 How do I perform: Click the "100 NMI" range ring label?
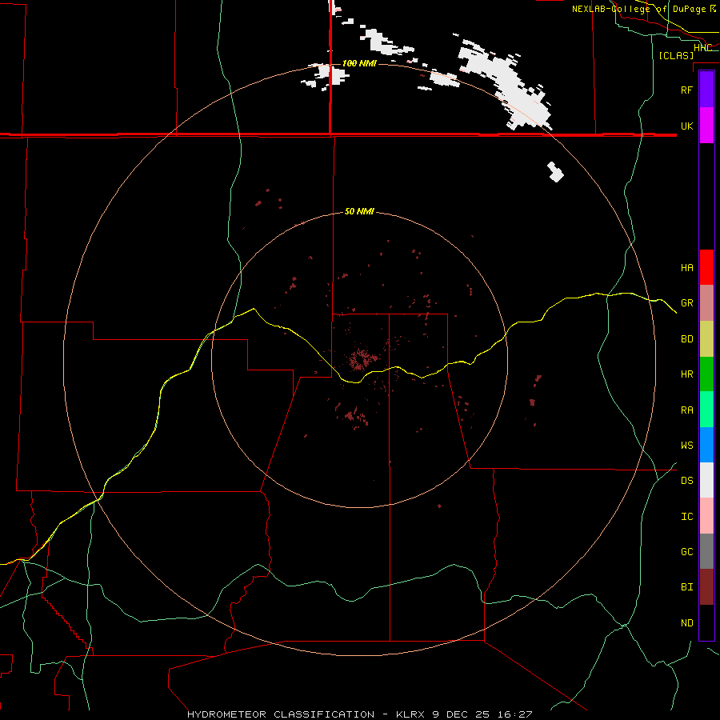click(x=359, y=63)
